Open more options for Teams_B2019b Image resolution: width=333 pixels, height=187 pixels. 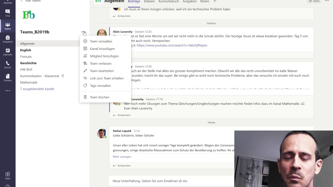pos(83,32)
